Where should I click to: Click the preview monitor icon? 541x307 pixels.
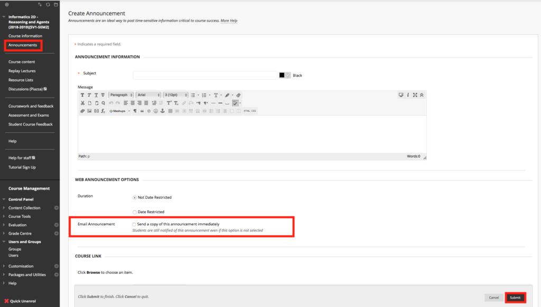pos(401,95)
